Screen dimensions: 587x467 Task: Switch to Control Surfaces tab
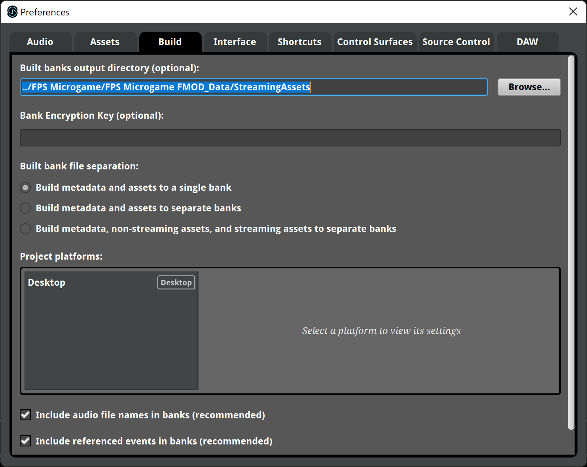tap(375, 42)
